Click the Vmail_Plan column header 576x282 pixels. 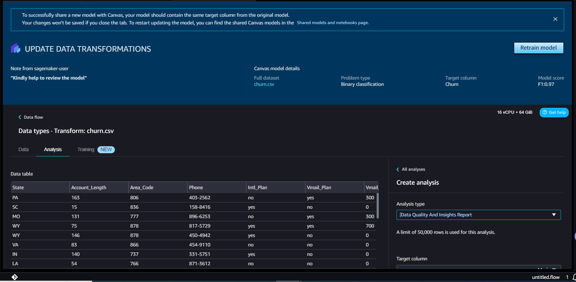[x=335, y=187]
